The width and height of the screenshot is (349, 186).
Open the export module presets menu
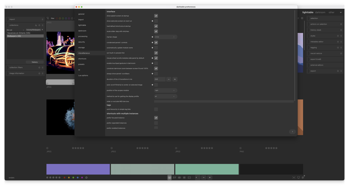(341, 71)
